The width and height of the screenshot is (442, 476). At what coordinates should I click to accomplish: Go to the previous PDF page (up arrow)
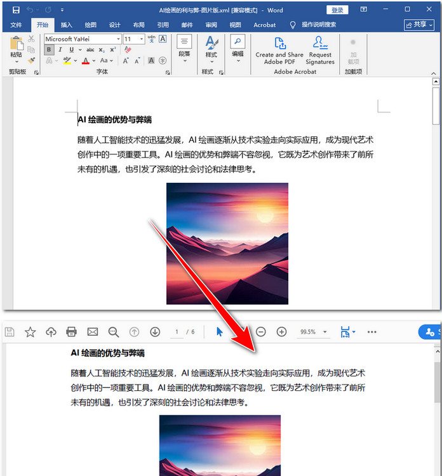point(134,332)
